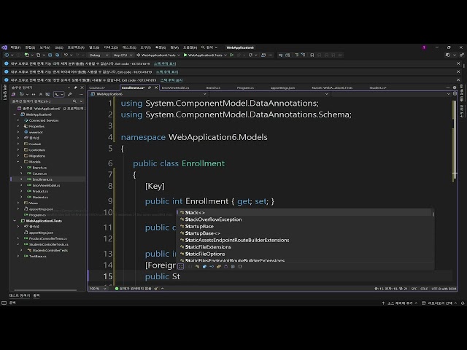Select Stack<> in the IntelliSense list

[305, 212]
